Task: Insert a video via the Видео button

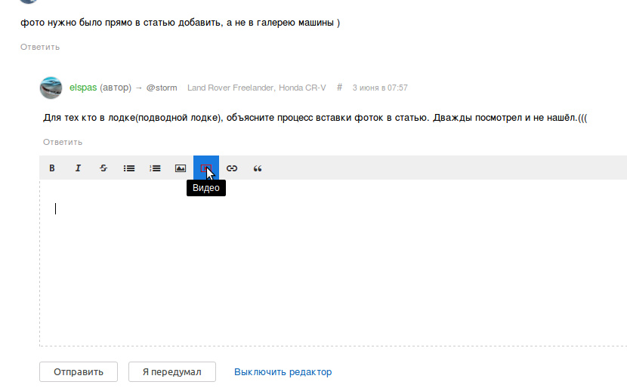Action: click(x=206, y=168)
